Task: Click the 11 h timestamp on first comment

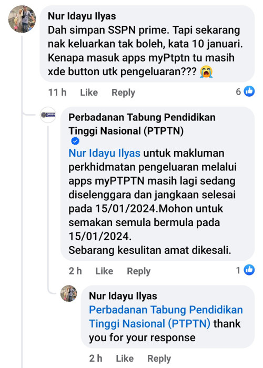Action: (57, 92)
